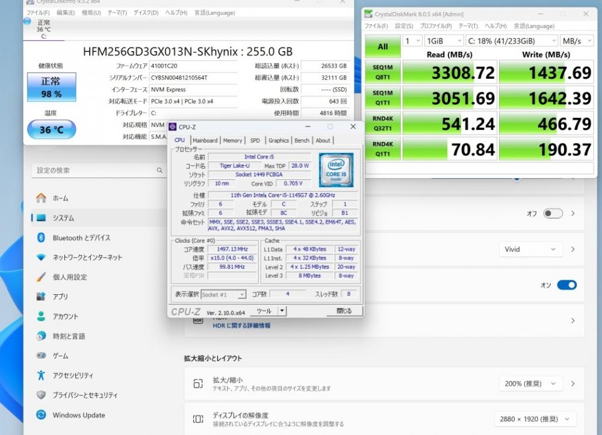Open the test count dropdown showing 1
The image size is (602, 435).
pyautogui.click(x=412, y=41)
